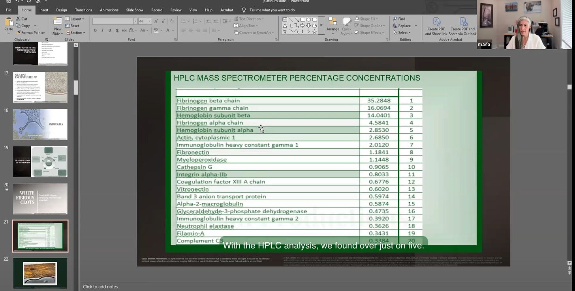Screen dimensions: 575x291
Task: Open the font name combo box dropdown
Action: 135,21
